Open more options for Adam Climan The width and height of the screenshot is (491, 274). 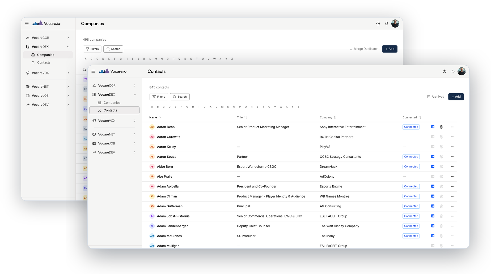pyautogui.click(x=452, y=196)
